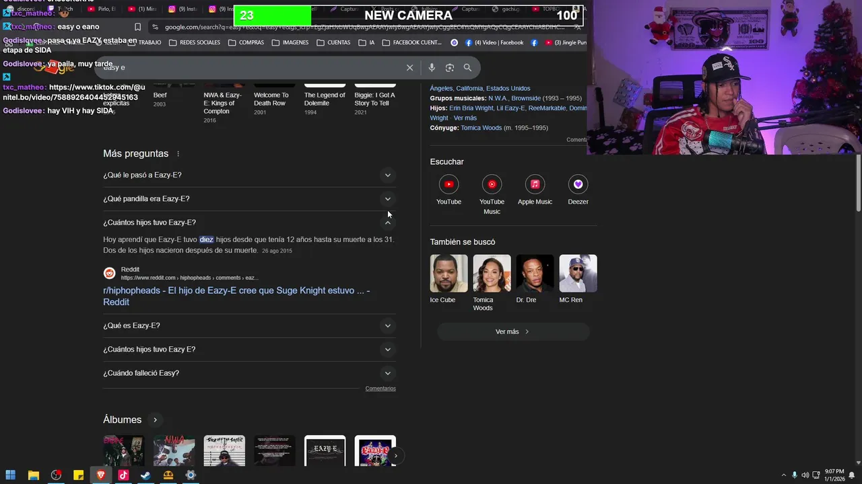Open Google Lens image search
The image size is (862, 484).
450,67
